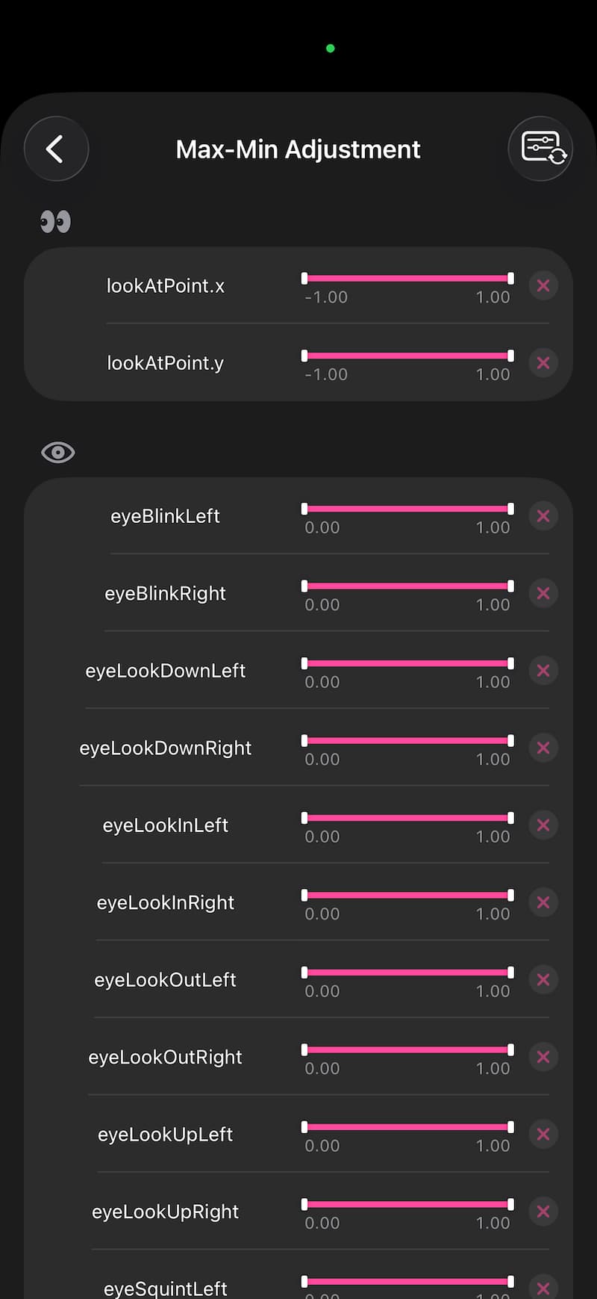Tap the eye outline section icon
Viewport: 597px width, 1299px height.
(57, 453)
